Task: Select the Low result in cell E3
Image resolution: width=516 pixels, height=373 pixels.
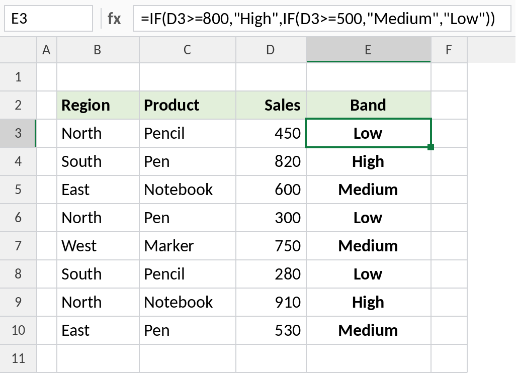Action: click(x=369, y=133)
